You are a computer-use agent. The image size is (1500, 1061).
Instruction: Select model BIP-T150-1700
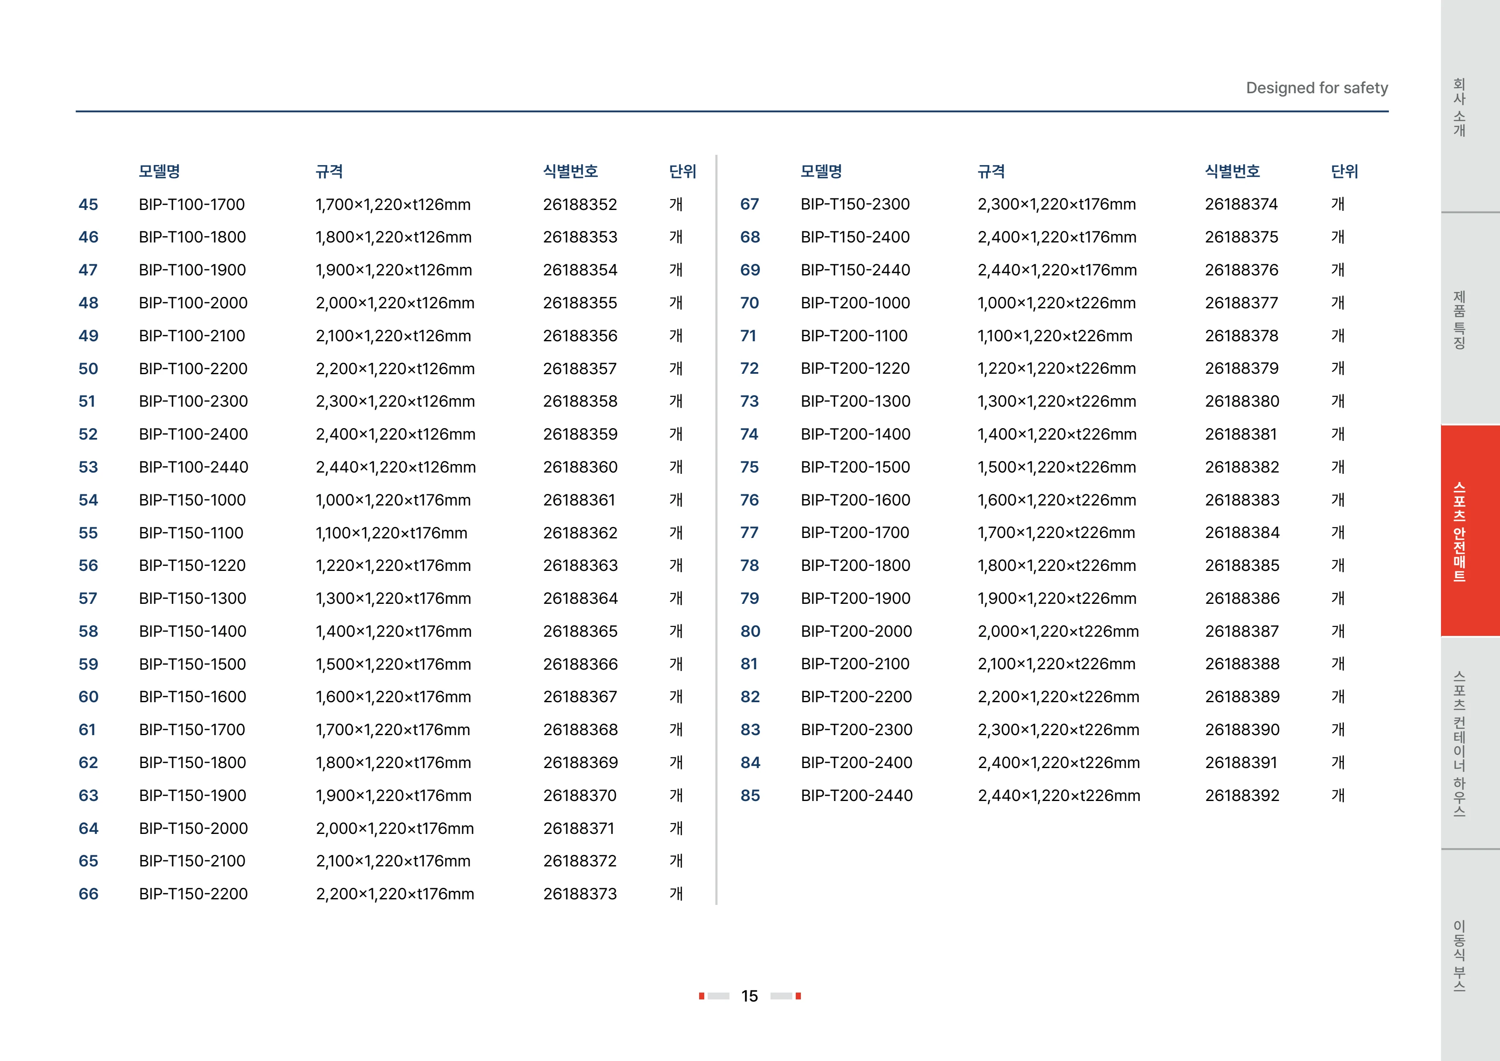[192, 730]
